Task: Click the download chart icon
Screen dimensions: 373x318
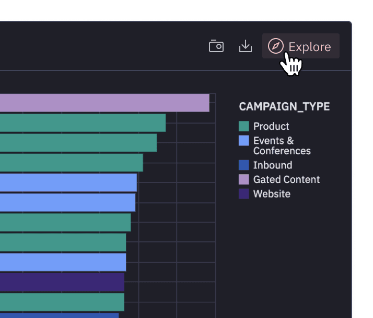Action: coord(246,46)
